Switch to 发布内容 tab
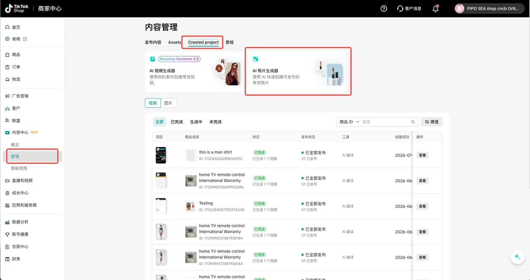 tap(153, 42)
